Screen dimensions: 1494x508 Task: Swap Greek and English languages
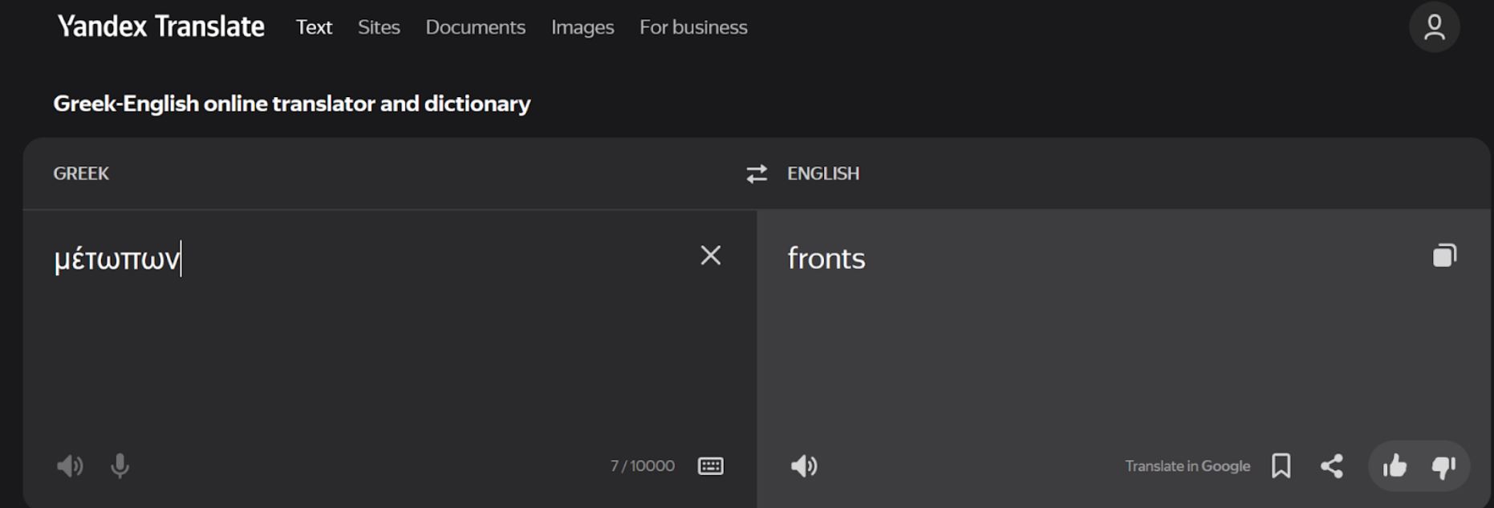point(756,173)
